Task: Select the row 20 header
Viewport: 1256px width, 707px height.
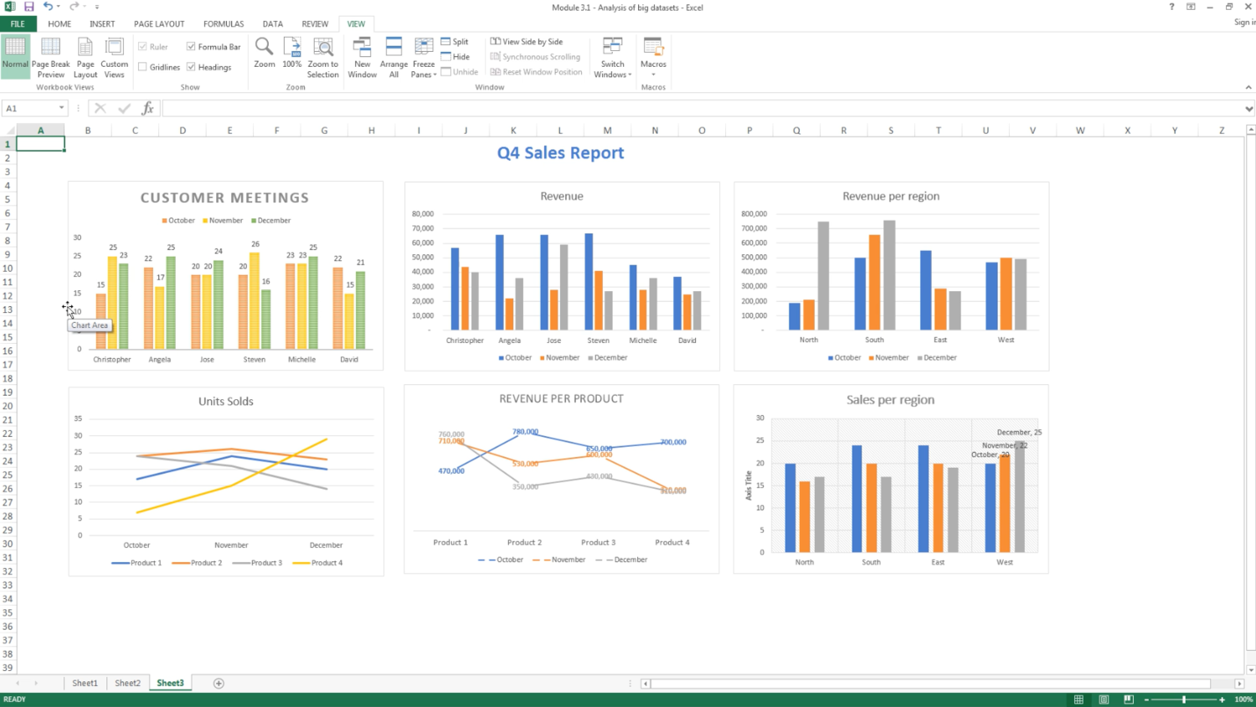Action: pos(8,406)
